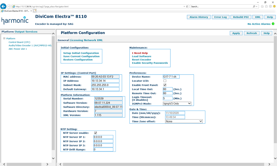Viewport: 277px width, 166px height.
Task: Click left tree panel horizontal scrollbar right arrow
Action: (47, 164)
